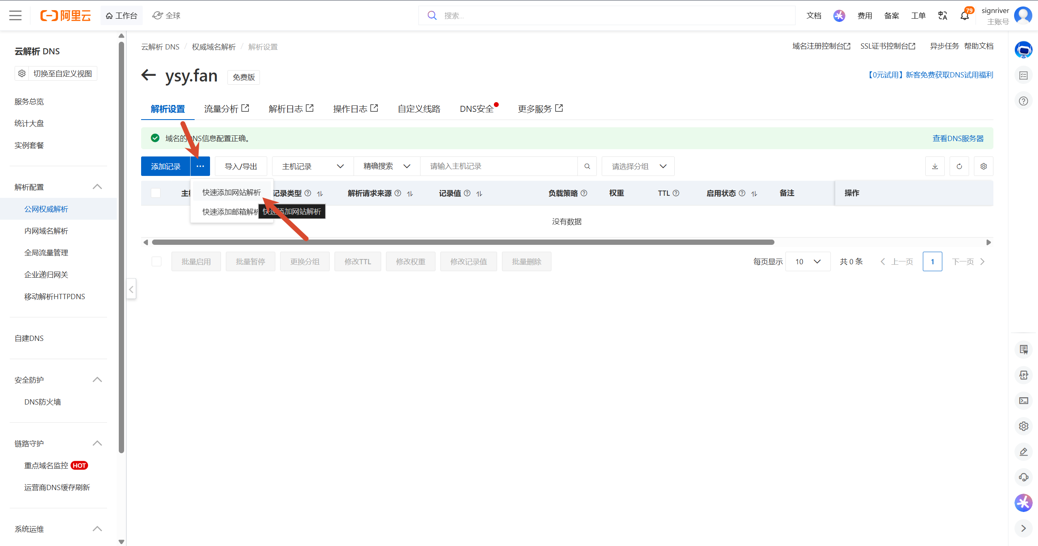The image size is (1038, 546).
Task: Open 重点域名监控 in sidebar
Action: click(x=46, y=465)
